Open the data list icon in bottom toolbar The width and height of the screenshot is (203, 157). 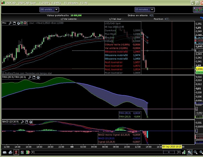[x=22, y=152]
